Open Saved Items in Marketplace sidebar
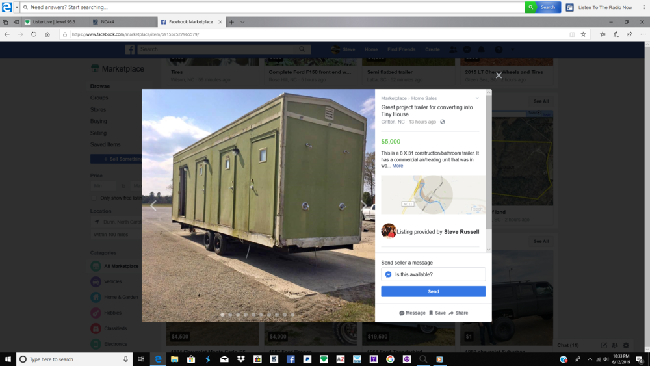650x366 pixels. pos(105,145)
